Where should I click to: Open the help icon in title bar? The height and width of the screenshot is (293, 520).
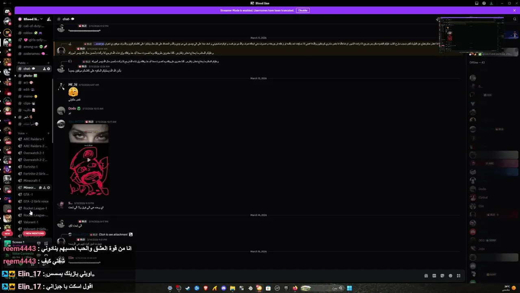(x=484, y=3)
